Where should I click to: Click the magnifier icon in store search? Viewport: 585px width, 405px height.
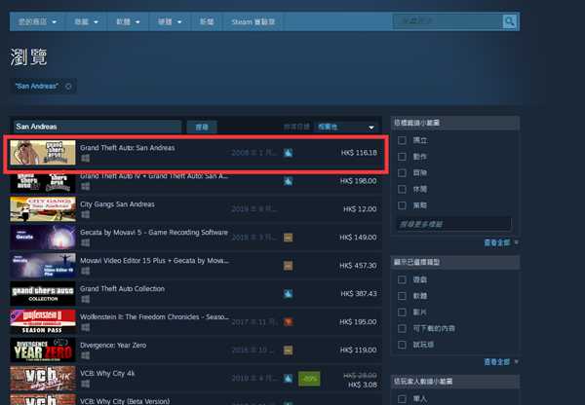coord(508,20)
